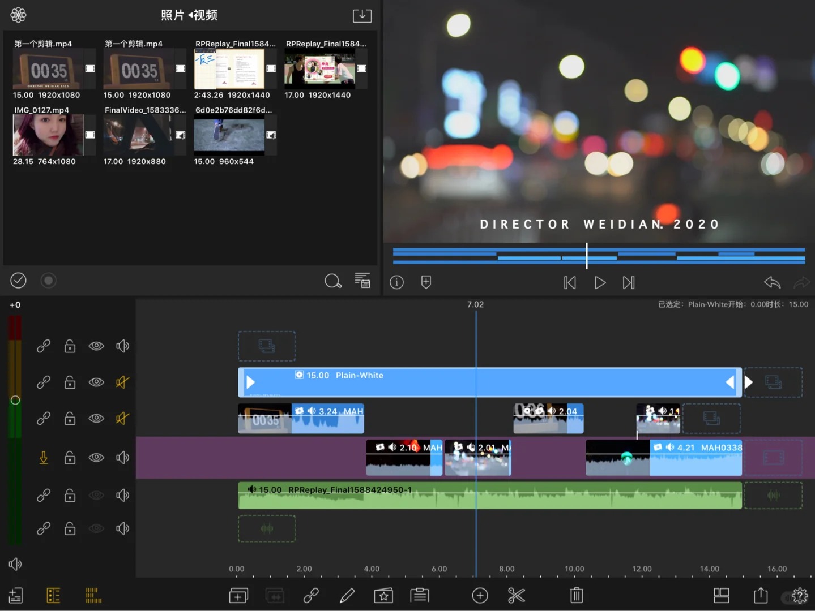Screen dimensions: 815x611
Task: Select the IMG_0127.mp4 thumbnail
Action: pos(48,135)
